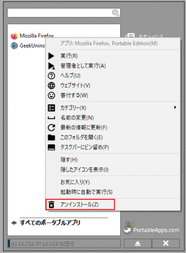Close the PortableApps menu with X

click(x=166, y=243)
